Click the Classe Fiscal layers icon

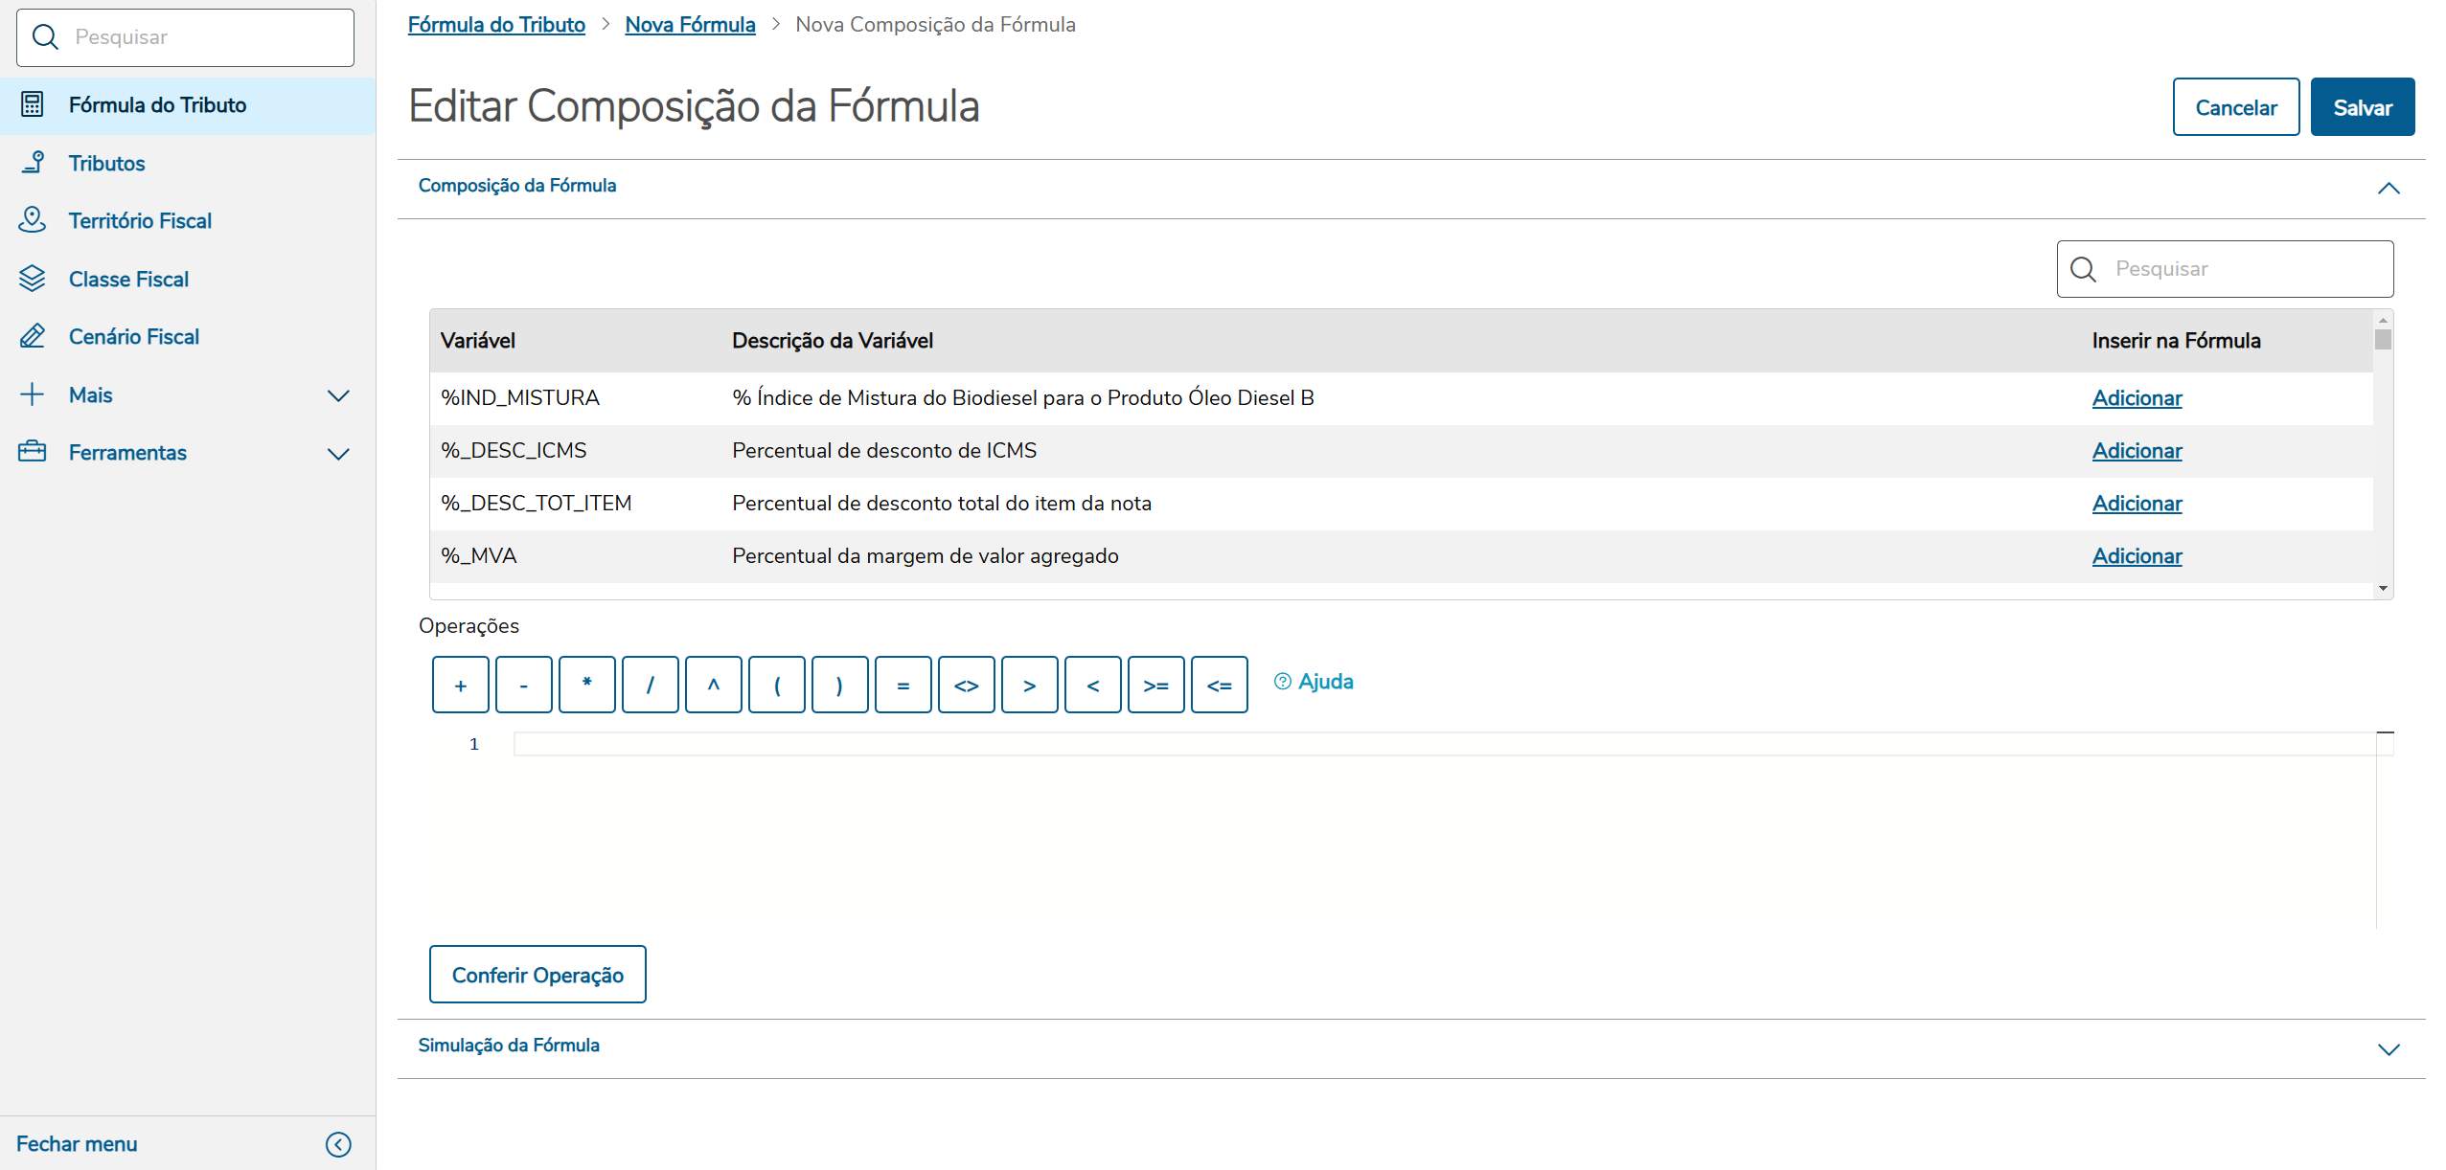point(33,279)
